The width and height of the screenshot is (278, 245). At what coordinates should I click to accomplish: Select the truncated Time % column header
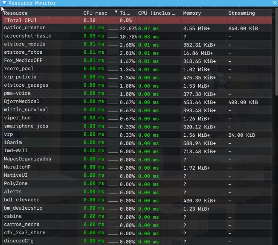(x=125, y=13)
